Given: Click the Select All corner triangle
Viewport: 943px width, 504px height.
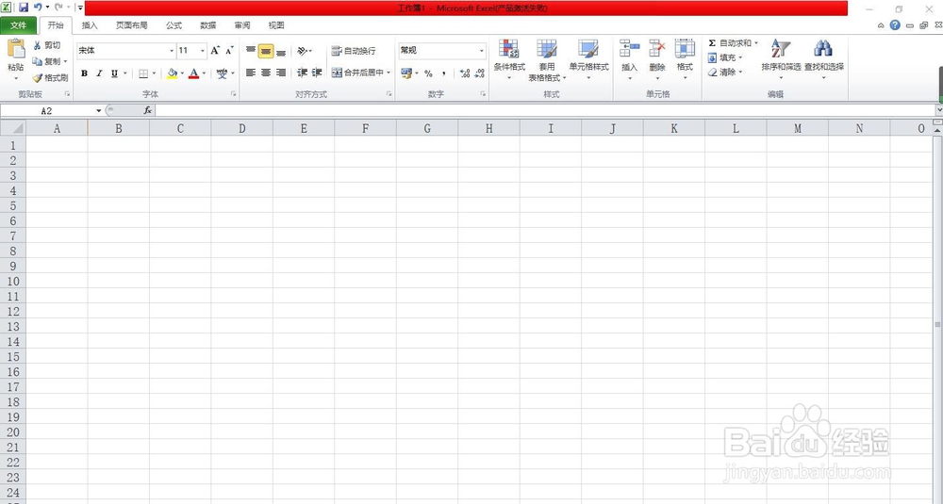Looking at the screenshot, I should pyautogui.click(x=13, y=128).
